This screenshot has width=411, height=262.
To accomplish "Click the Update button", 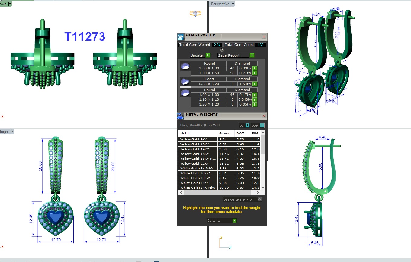I will [200, 55].
